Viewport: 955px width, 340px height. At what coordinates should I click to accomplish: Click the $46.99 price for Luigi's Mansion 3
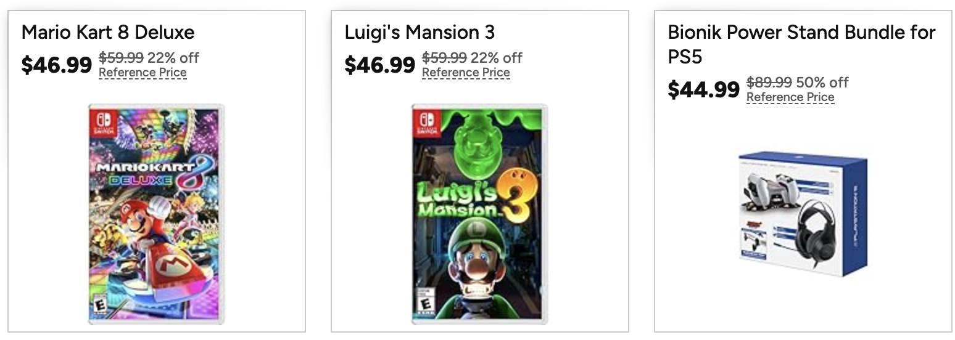(x=380, y=64)
